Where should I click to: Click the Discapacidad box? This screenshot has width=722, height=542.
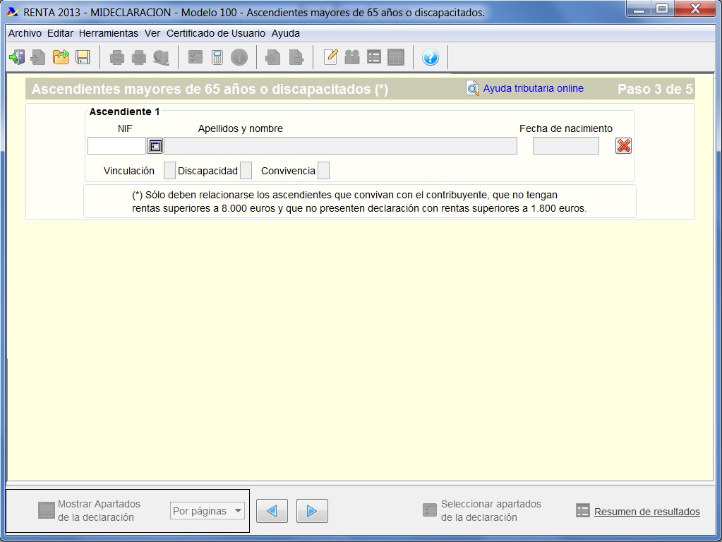coord(246,170)
